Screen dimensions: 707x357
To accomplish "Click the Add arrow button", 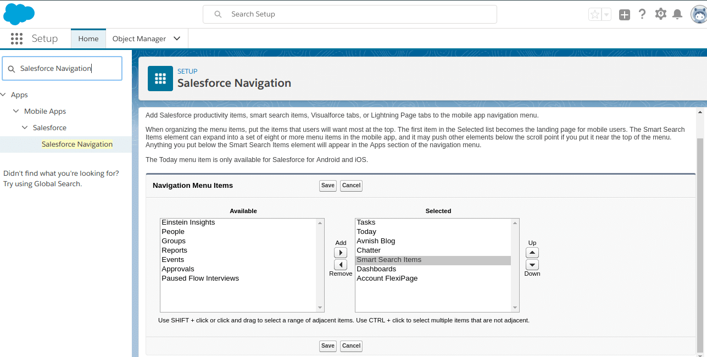I will (x=341, y=253).
